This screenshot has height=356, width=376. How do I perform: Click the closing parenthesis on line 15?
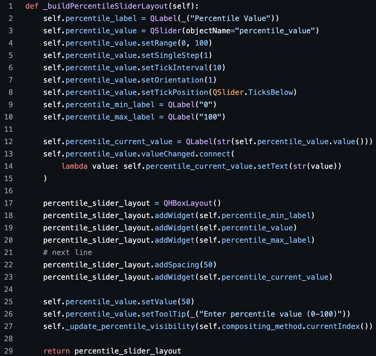pyautogui.click(x=45, y=179)
